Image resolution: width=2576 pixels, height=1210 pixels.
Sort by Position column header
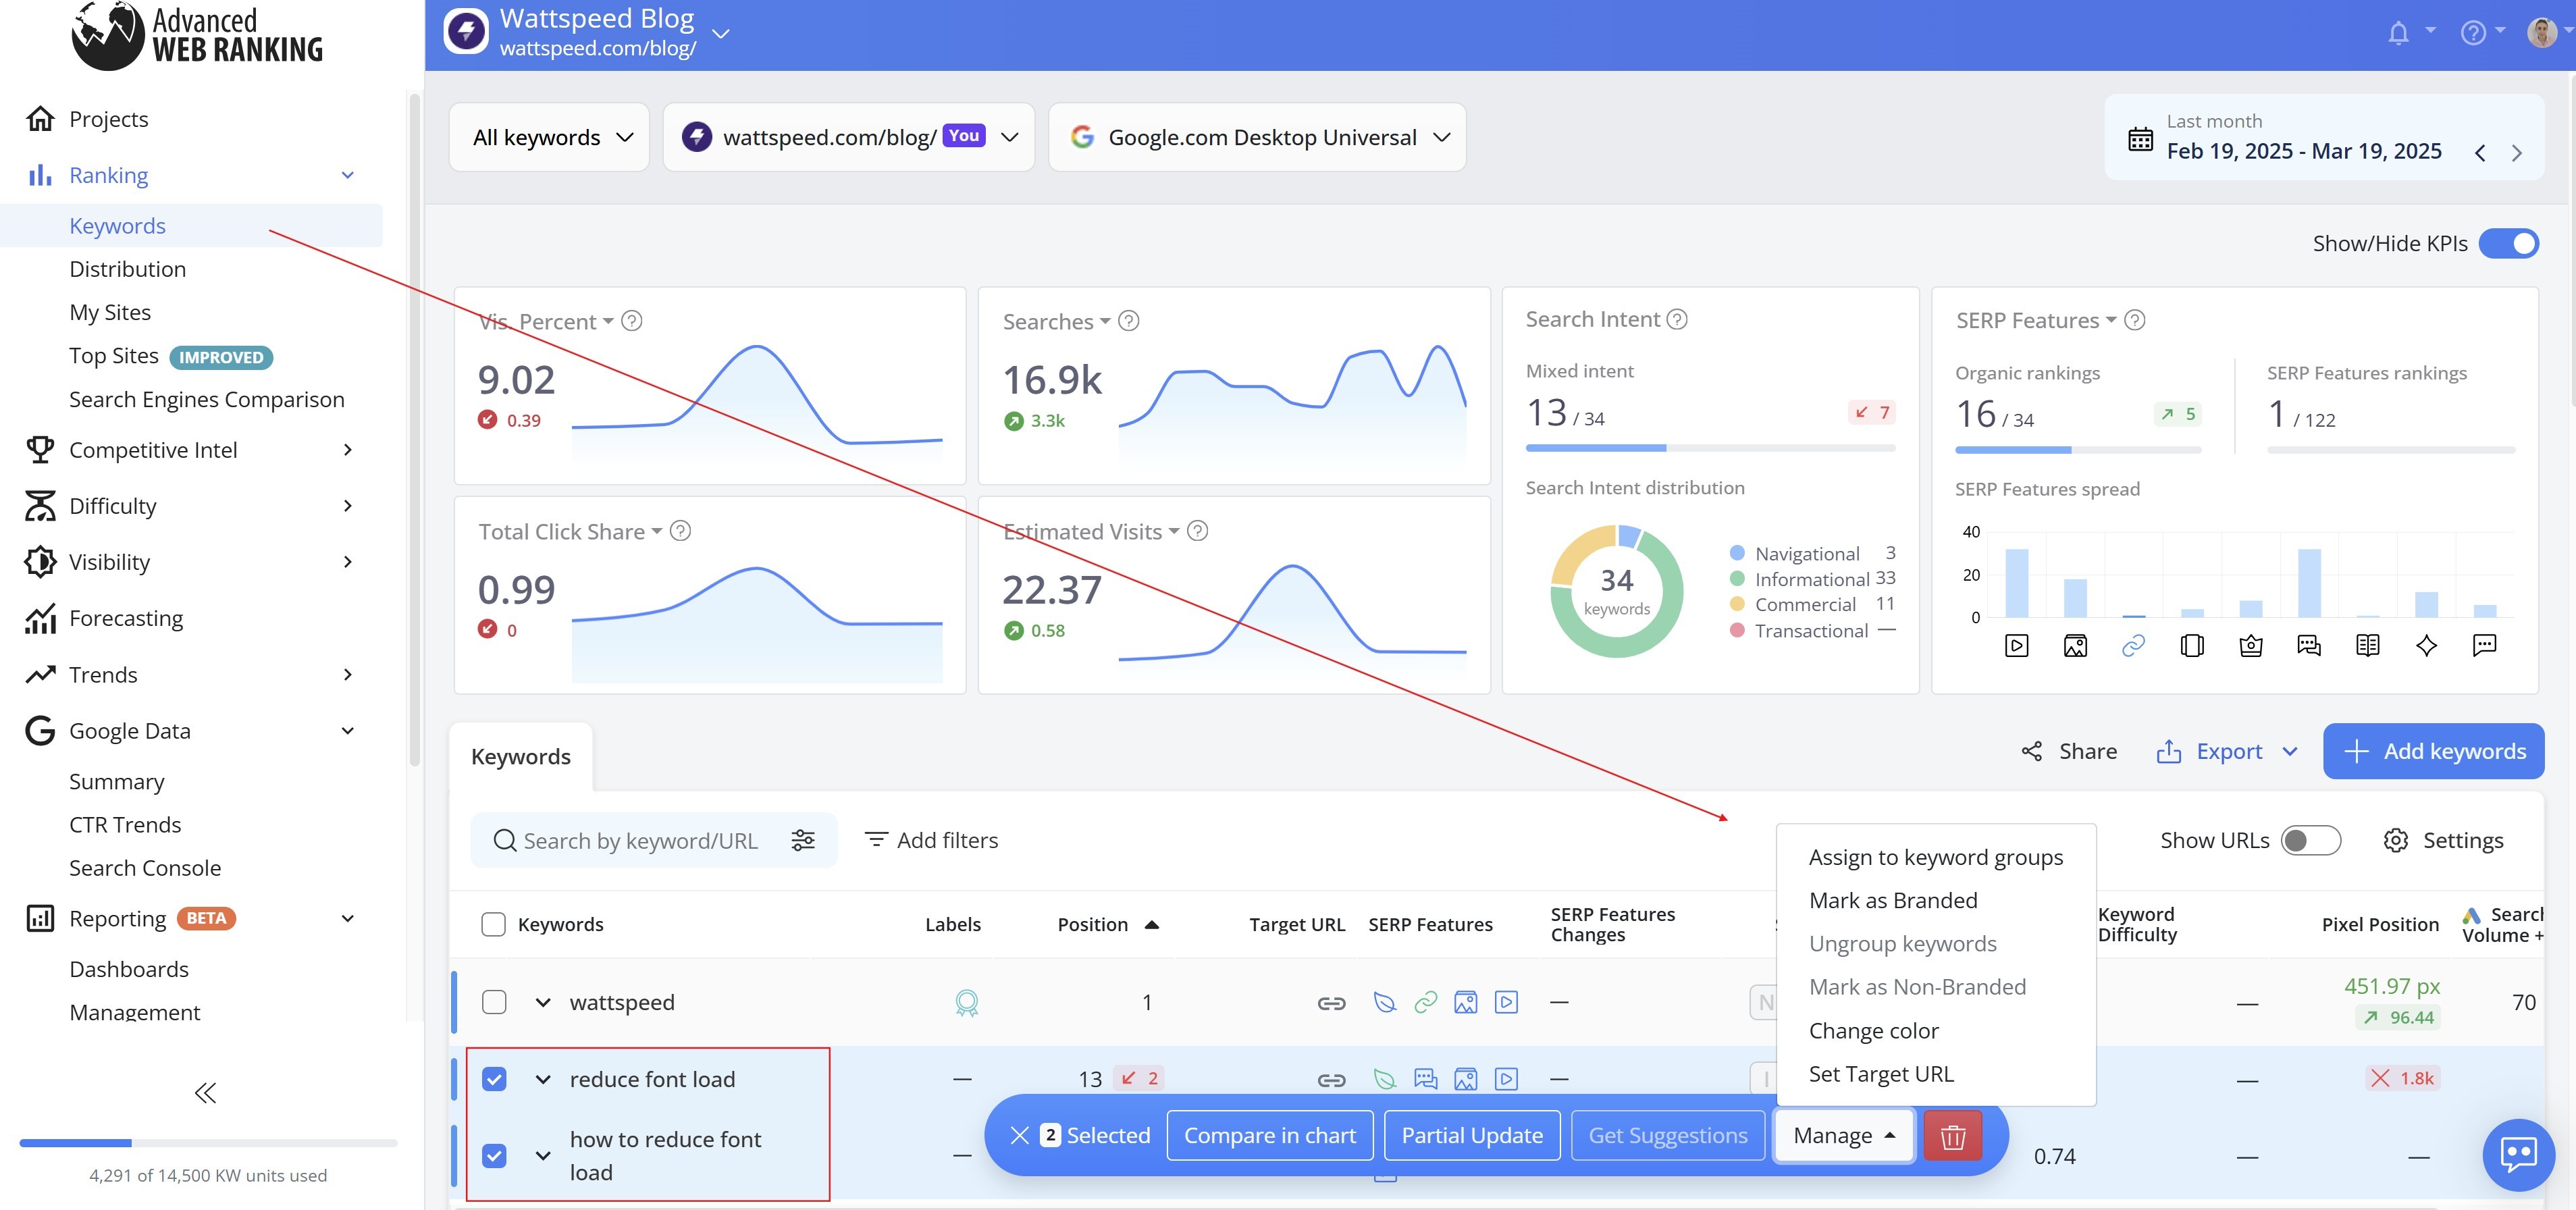pos(1107,924)
